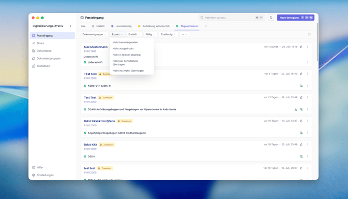Collapse the Export filter dropdown
Image resolution: width=348 pixels, height=199 pixels.
117,34
